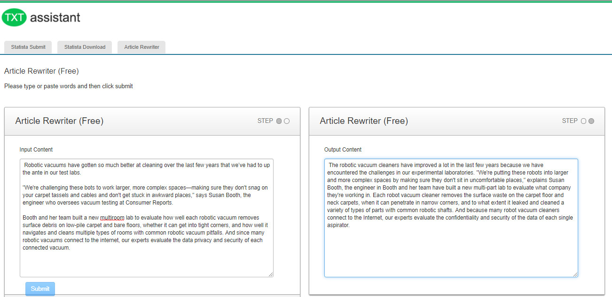Click the green TXT assistant logo
The image size is (612, 297).
pyautogui.click(x=41, y=17)
